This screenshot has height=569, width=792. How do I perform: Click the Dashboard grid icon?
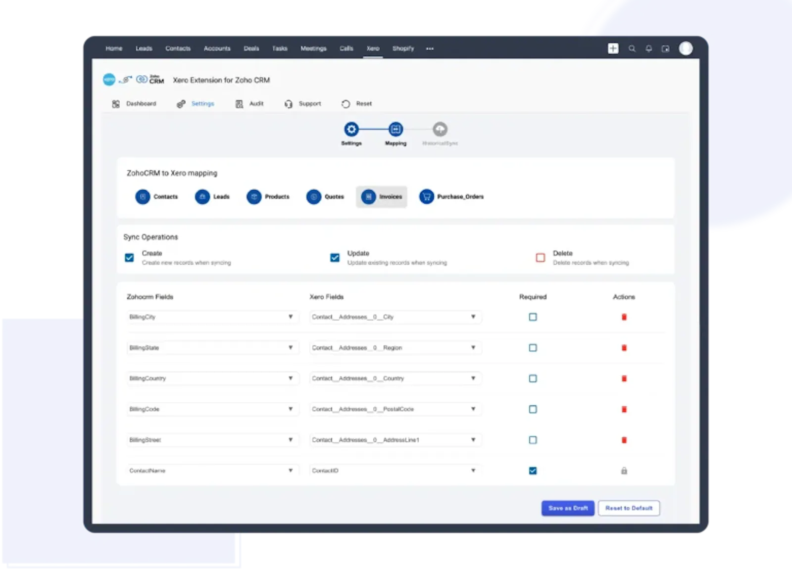click(x=116, y=104)
